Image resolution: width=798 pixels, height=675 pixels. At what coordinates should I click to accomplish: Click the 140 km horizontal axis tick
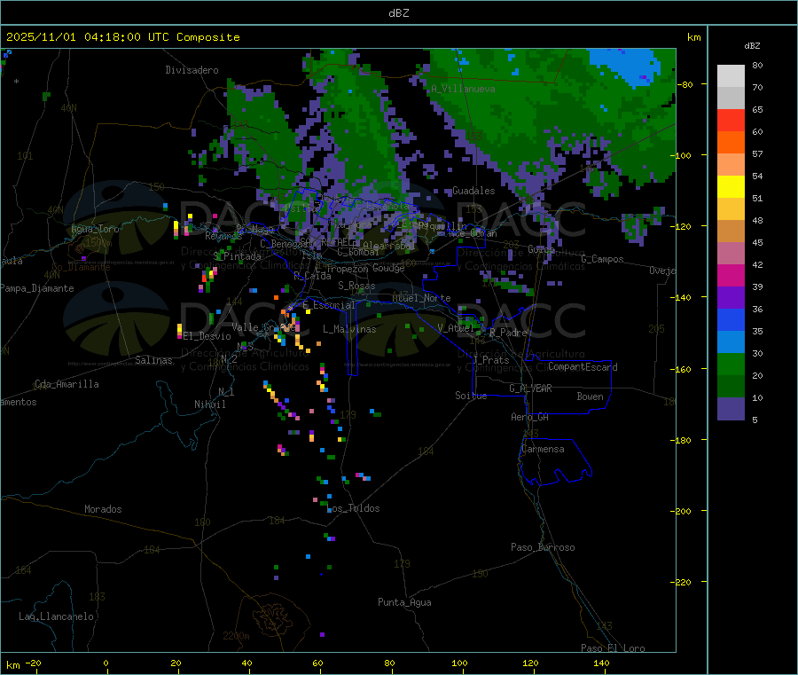pyautogui.click(x=601, y=663)
